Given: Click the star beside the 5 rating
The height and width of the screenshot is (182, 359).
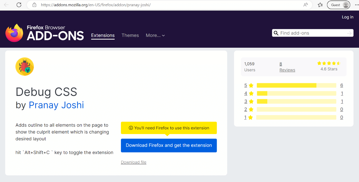Looking at the screenshot, I should (x=251, y=86).
